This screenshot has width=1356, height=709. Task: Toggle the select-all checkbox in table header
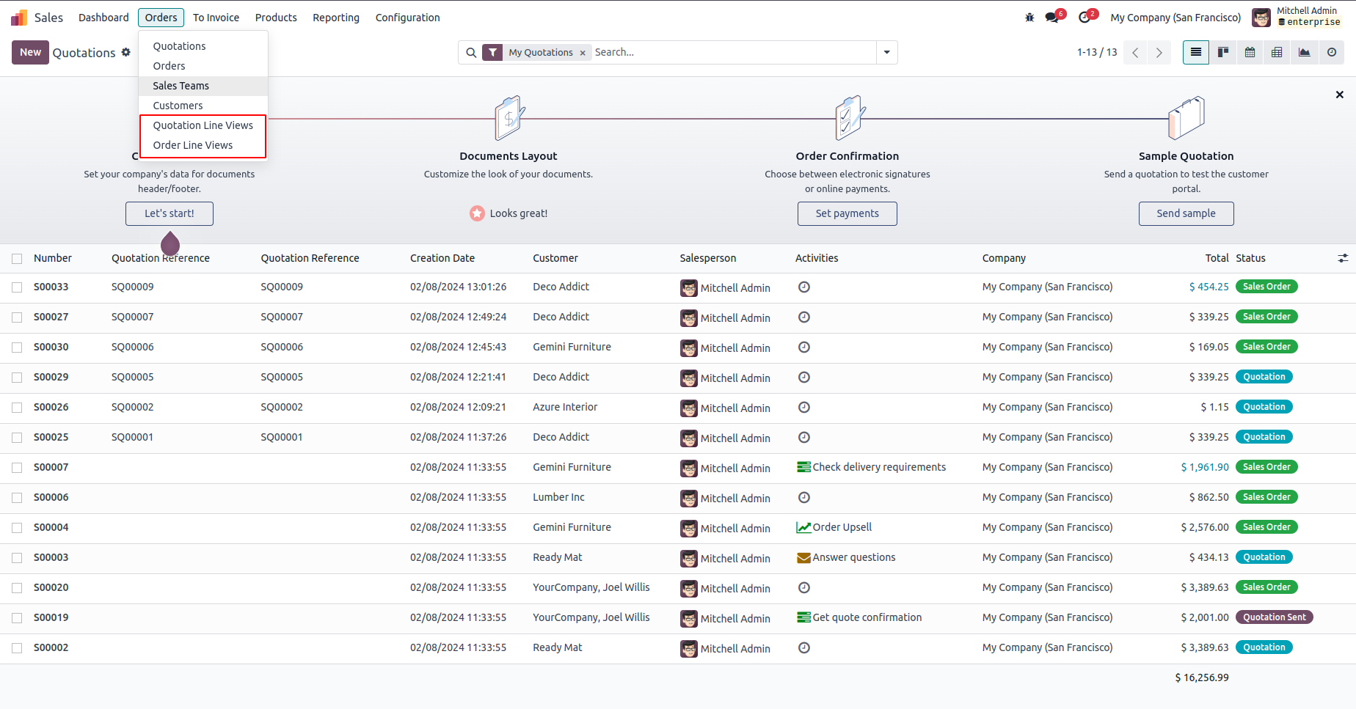pyautogui.click(x=17, y=259)
